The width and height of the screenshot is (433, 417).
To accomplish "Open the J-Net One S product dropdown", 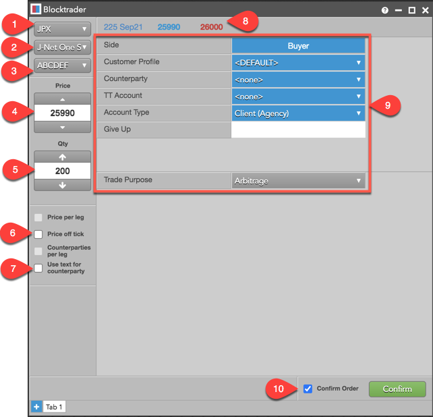I will [x=62, y=47].
